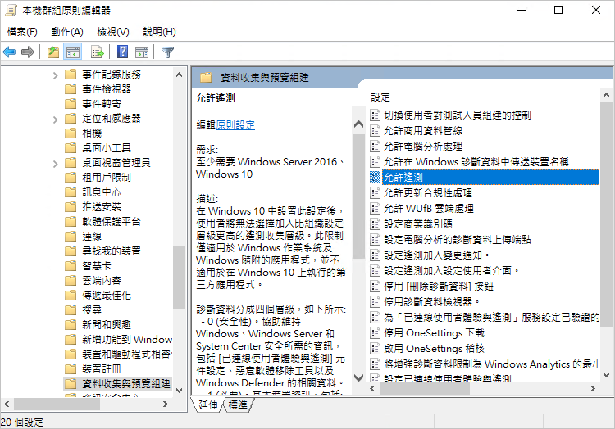Open the 檢視(V) menu

click(x=113, y=32)
